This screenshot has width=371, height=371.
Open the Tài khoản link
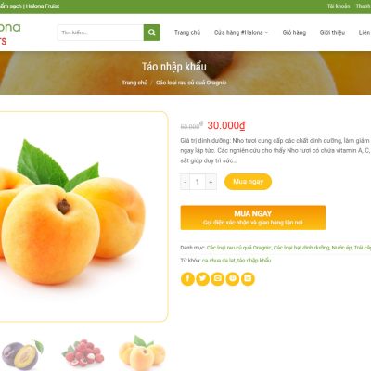pyautogui.click(x=339, y=6)
